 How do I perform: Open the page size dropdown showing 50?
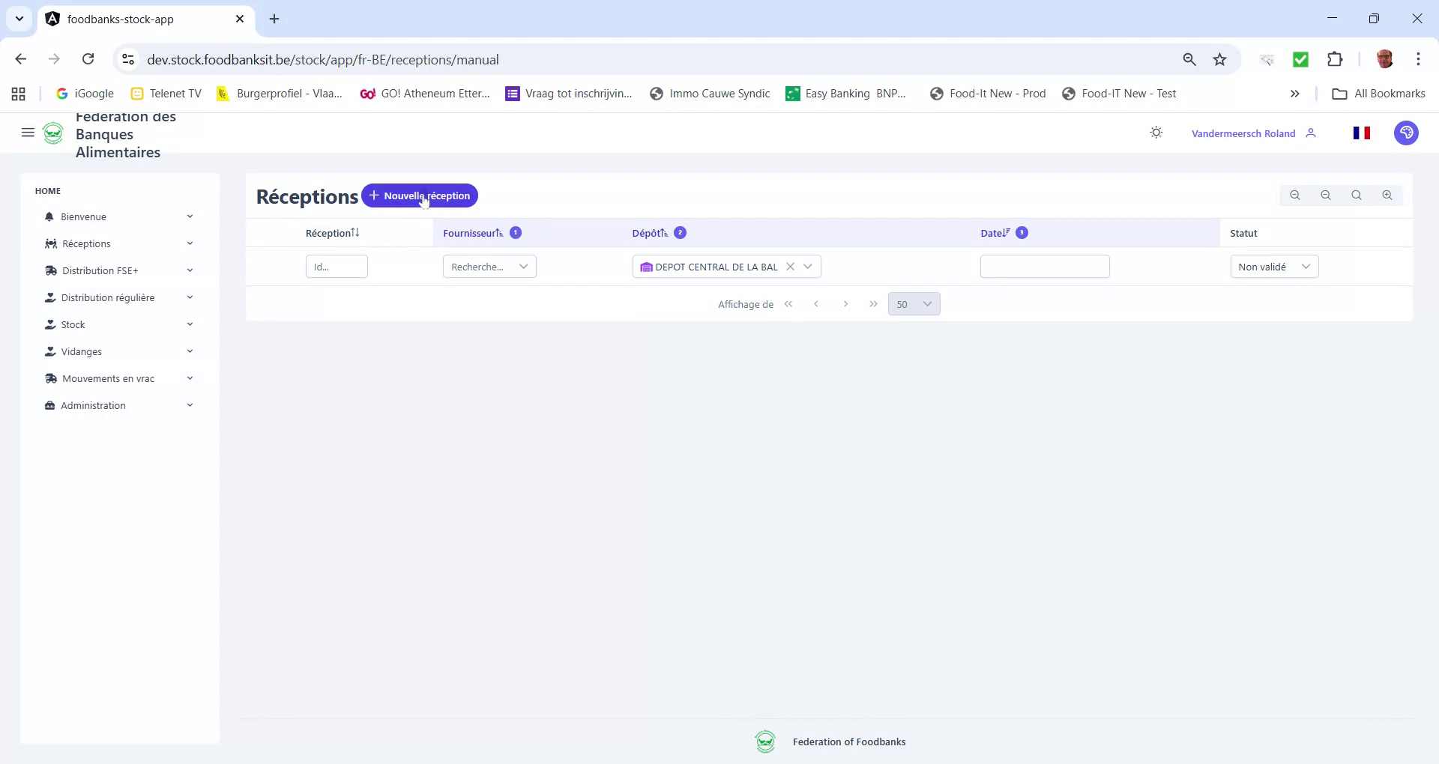[x=914, y=303]
